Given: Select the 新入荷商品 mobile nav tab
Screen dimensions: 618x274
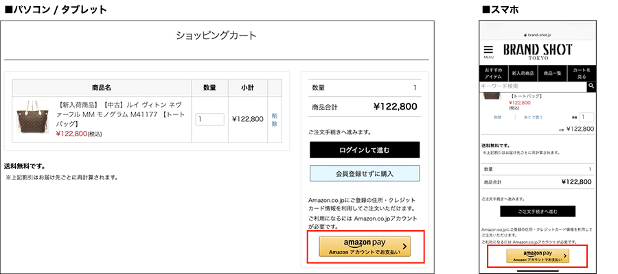Looking at the screenshot, I should coord(522,73).
